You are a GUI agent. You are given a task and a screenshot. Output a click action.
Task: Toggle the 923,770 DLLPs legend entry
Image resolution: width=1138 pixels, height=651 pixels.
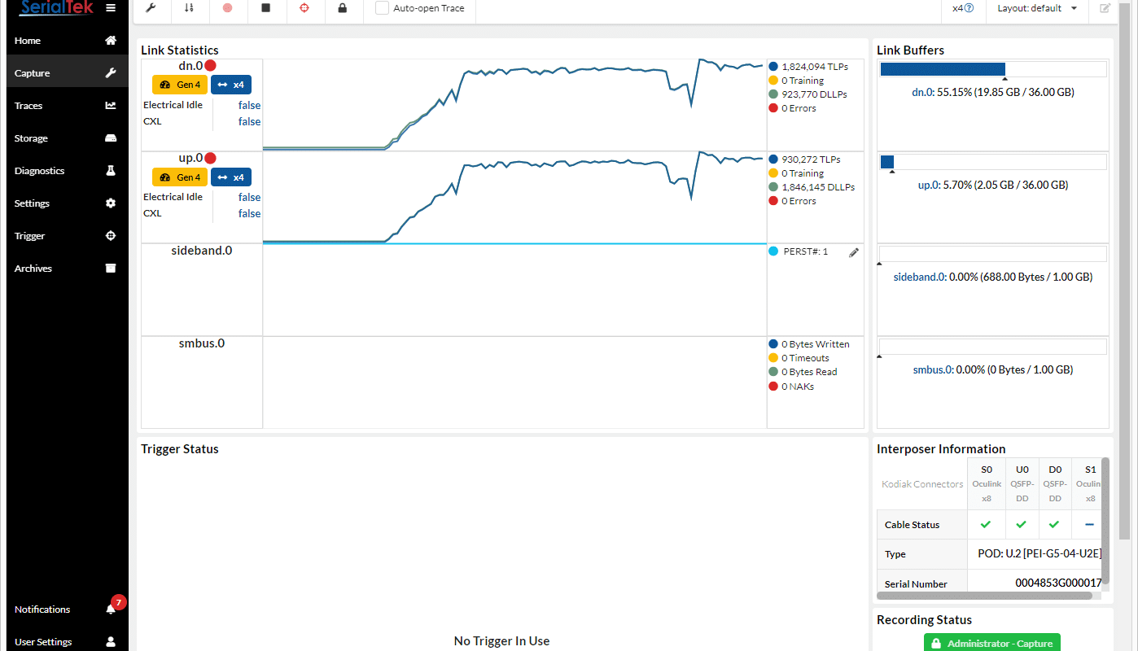click(x=808, y=94)
